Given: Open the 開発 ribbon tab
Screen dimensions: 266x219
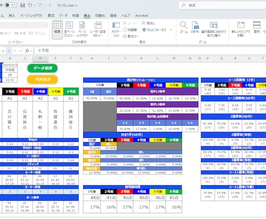Looking at the screenshot, I should 113,16.
